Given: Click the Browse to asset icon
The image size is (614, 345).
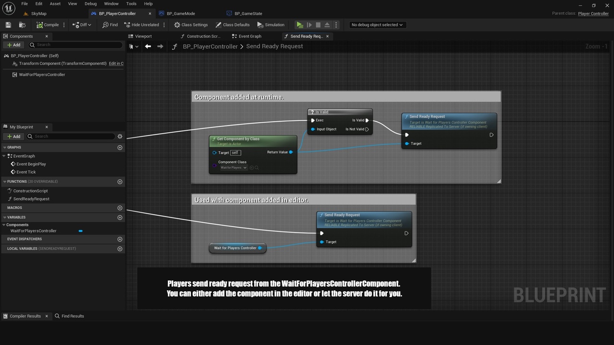Looking at the screenshot, I should (22, 25).
